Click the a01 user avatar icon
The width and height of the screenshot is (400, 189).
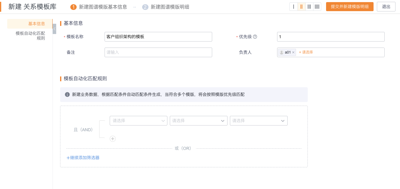282,52
